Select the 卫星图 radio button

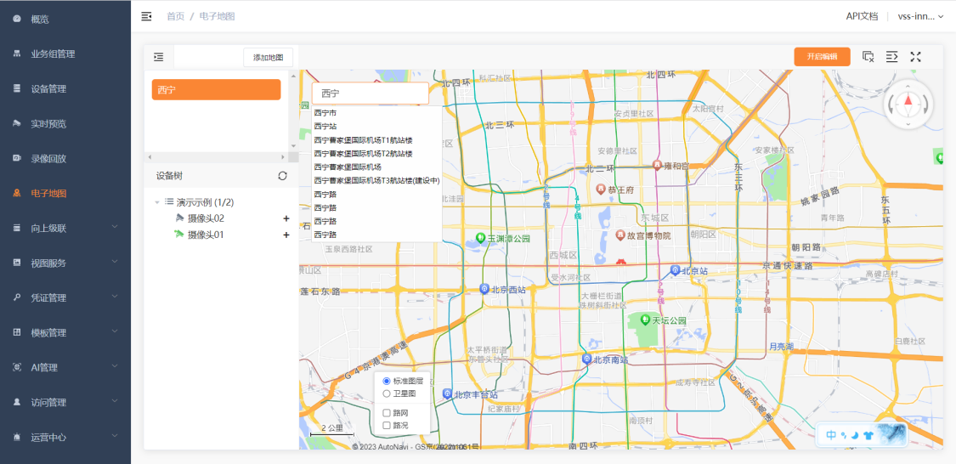(x=387, y=393)
